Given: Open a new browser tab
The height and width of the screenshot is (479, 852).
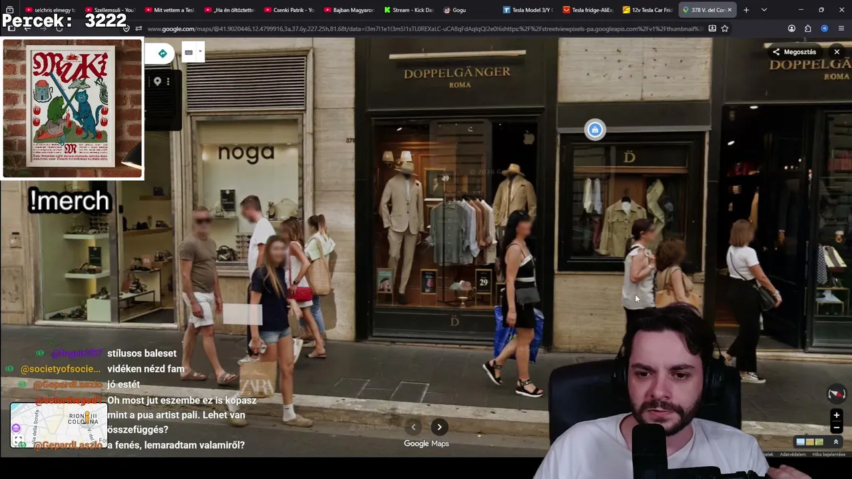Looking at the screenshot, I should (746, 10).
